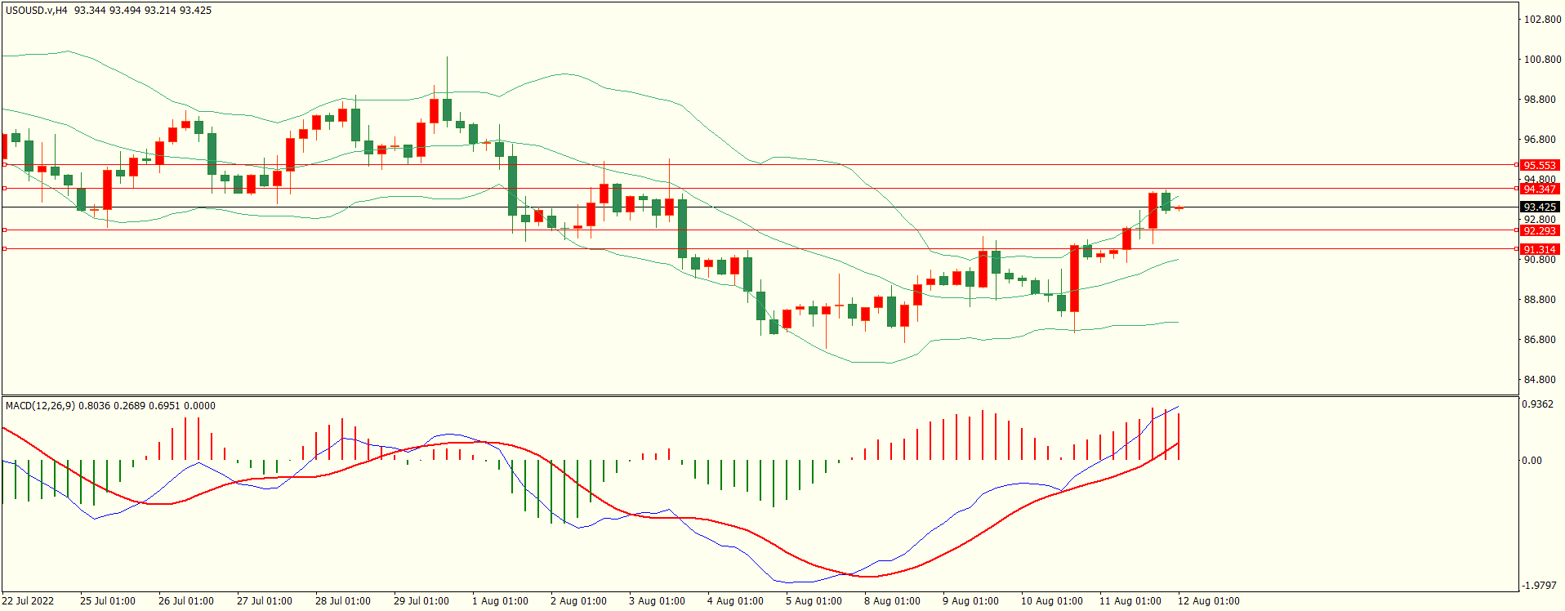Click the left handle of the 94.347 line

click(5, 189)
